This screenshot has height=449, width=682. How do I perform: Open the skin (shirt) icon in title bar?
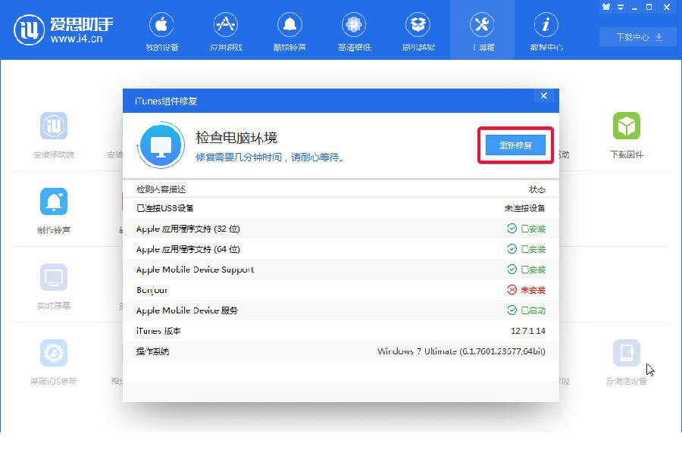(x=606, y=7)
